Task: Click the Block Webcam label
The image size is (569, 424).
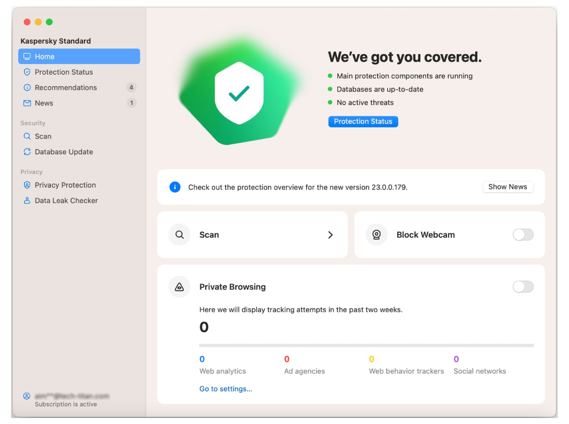Action: 425,235
